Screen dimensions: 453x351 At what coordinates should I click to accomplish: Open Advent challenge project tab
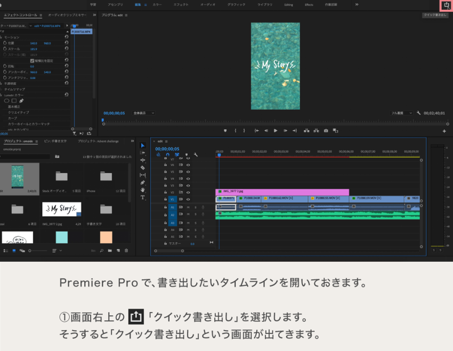tap(98, 141)
